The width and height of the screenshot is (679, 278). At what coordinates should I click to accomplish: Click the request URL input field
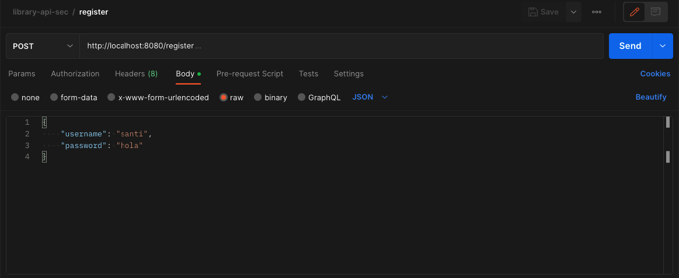click(x=342, y=45)
